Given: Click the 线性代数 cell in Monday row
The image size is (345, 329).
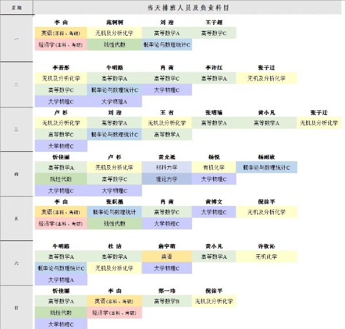Looking at the screenshot, I should (114, 44).
